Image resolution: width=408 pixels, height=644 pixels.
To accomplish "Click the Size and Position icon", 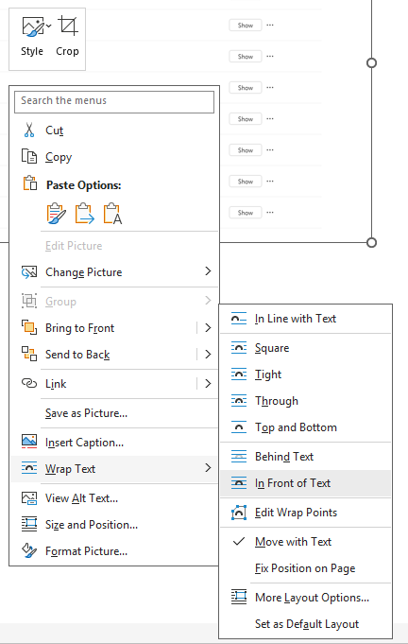I will pyautogui.click(x=29, y=524).
